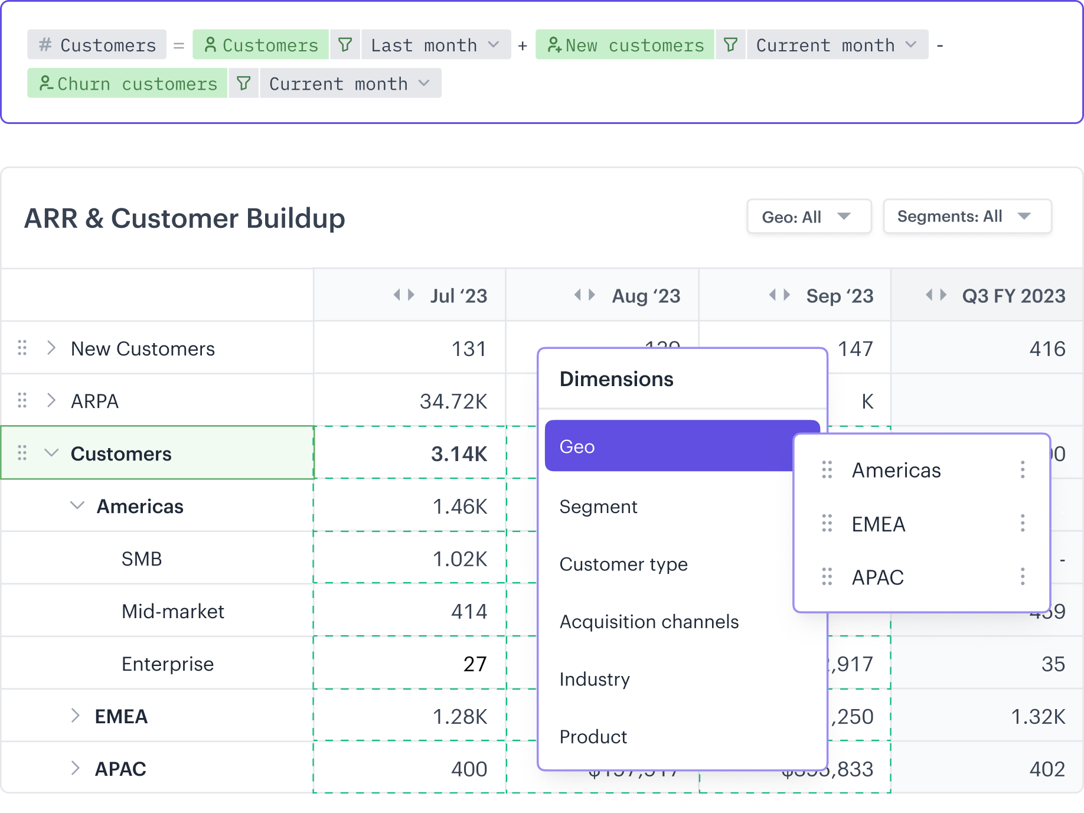Select Industry in the Dimensions panel
Image resolution: width=1084 pixels, height=813 pixels.
point(595,679)
